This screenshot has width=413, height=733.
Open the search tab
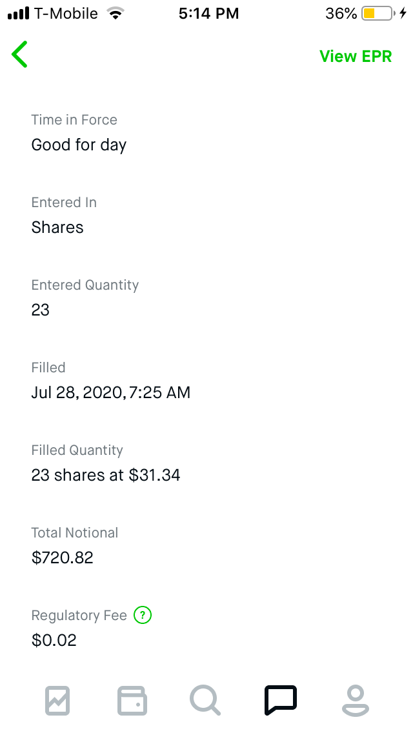[205, 701]
